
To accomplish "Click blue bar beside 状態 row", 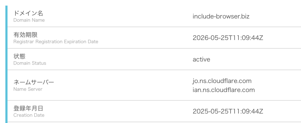I will (6, 59).
